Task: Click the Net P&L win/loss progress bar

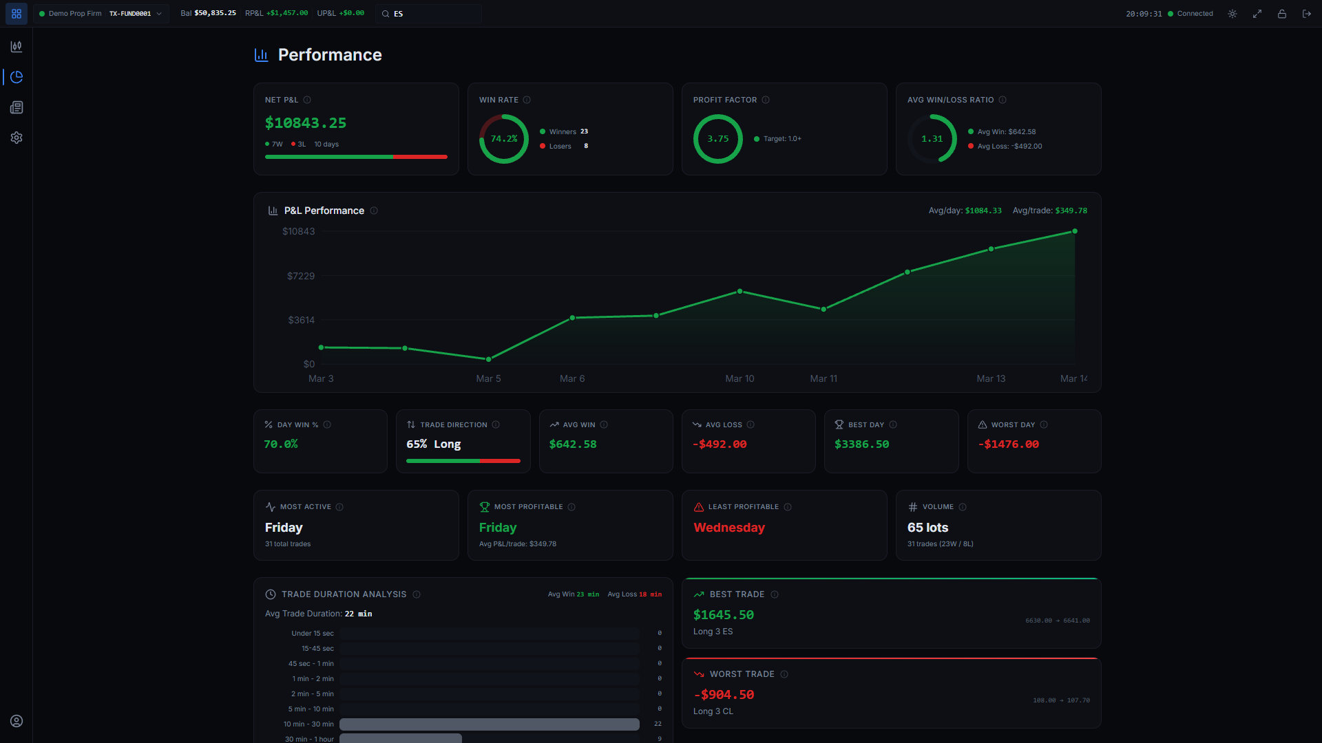Action: click(x=356, y=157)
